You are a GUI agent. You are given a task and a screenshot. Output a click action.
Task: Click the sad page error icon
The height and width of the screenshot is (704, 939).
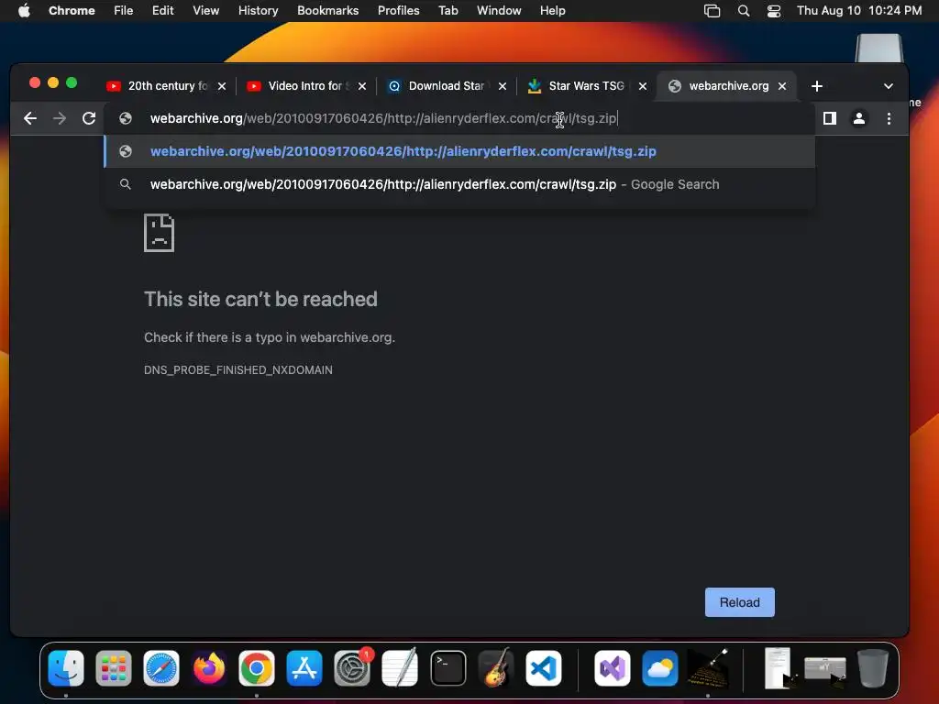point(160,233)
